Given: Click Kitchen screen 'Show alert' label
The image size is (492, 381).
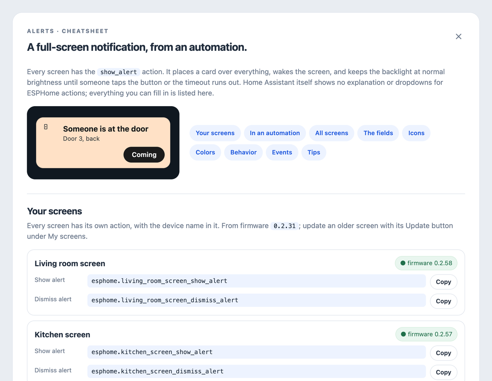Looking at the screenshot, I should pyautogui.click(x=50, y=351).
